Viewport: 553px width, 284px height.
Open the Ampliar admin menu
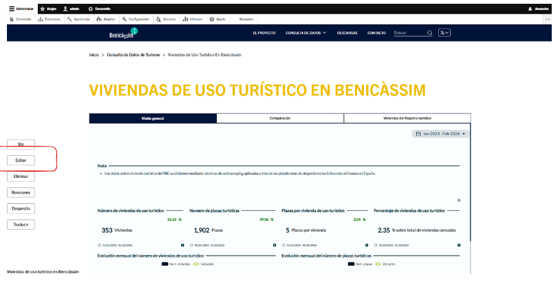click(x=106, y=19)
